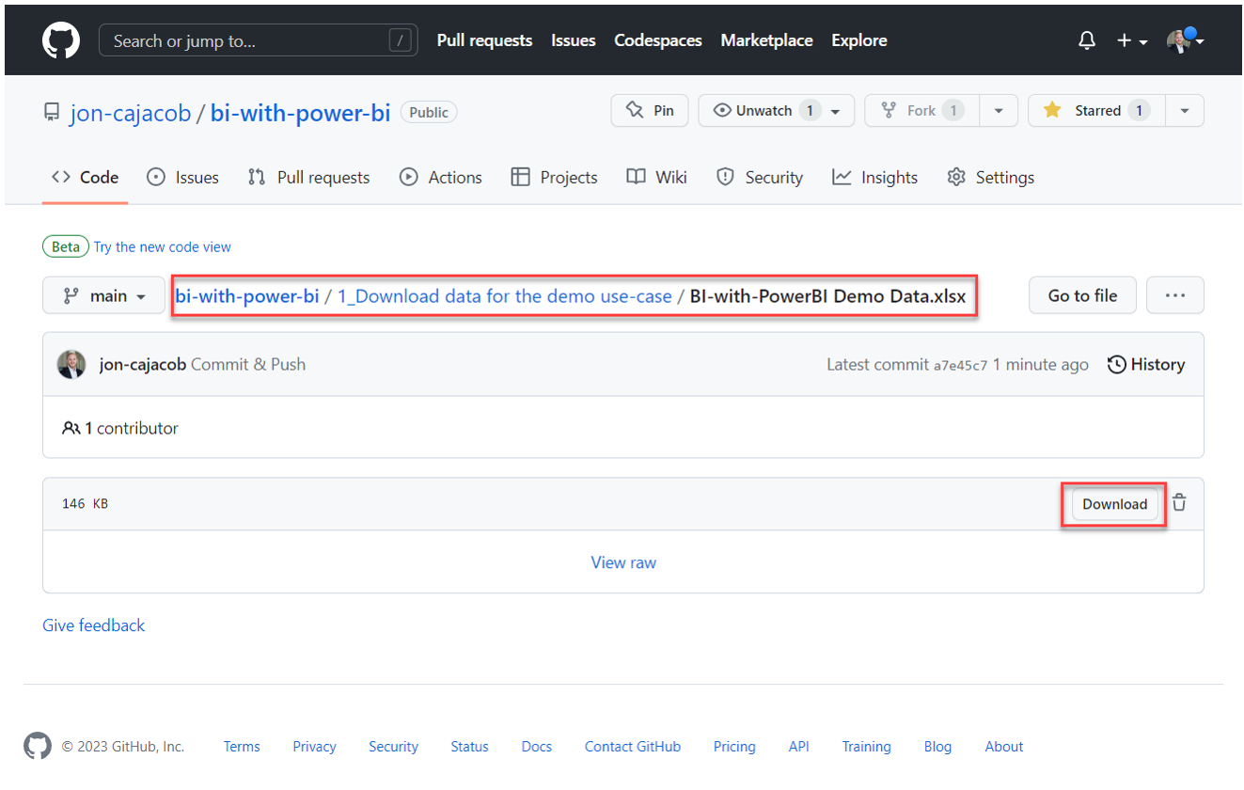Image resolution: width=1244 pixels, height=790 pixels.
Task: View the file History
Action: pos(1146,364)
